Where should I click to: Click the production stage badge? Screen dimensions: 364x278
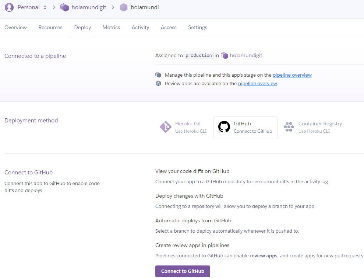click(198, 55)
